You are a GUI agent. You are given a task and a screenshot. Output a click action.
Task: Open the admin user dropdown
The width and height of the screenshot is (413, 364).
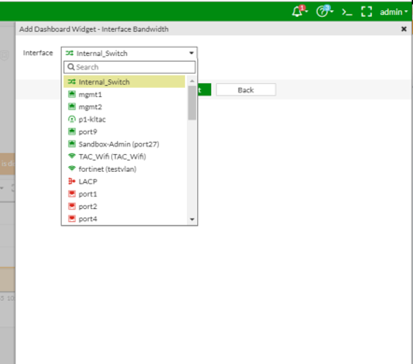pos(393,11)
